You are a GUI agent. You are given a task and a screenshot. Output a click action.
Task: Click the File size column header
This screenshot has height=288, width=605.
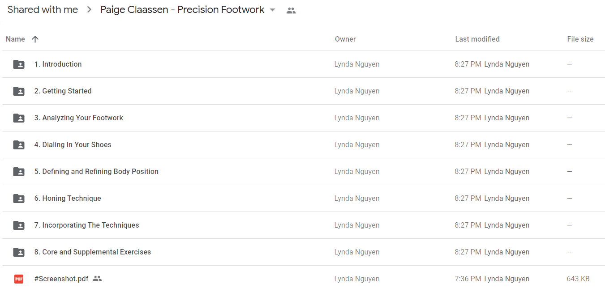[x=580, y=39]
